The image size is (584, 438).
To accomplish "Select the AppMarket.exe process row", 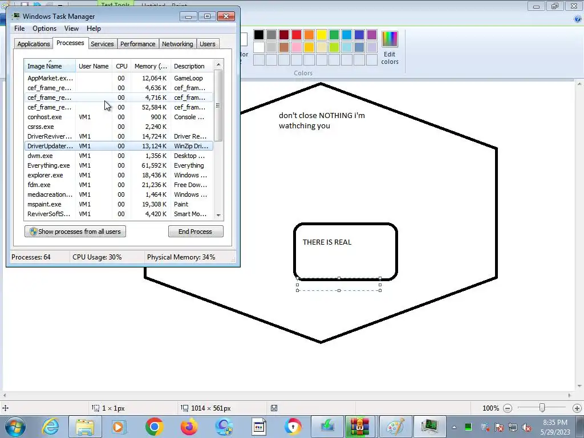I will 119,78.
